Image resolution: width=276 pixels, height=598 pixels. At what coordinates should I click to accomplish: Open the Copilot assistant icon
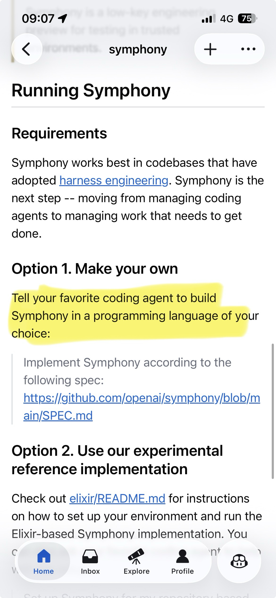[x=239, y=561]
